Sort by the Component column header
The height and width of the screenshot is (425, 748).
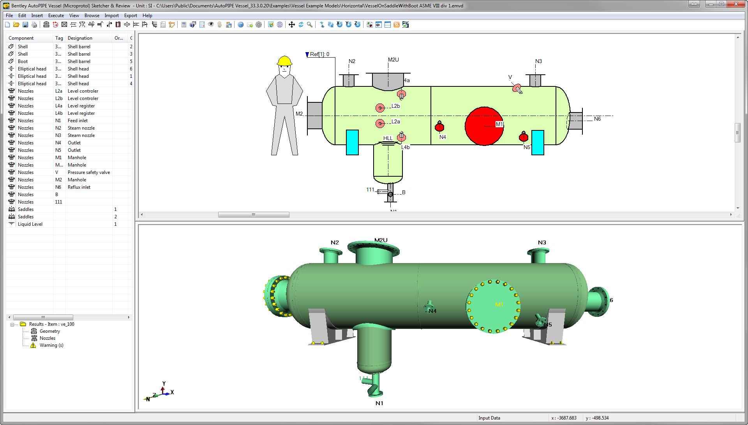[x=30, y=38]
